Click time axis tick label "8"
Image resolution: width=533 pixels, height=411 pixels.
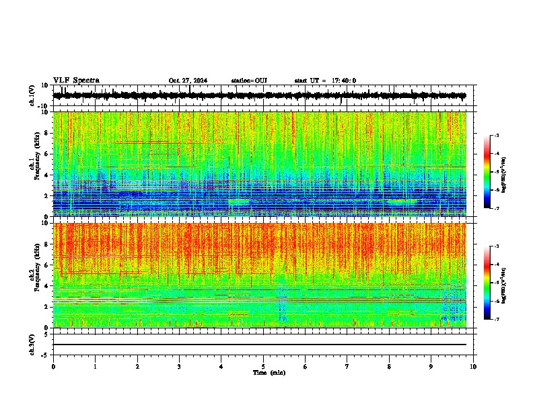point(389,367)
